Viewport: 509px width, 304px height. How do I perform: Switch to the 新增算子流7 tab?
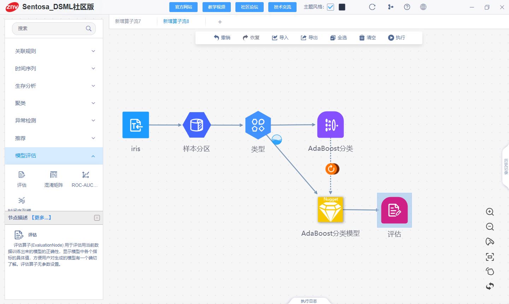pyautogui.click(x=128, y=21)
